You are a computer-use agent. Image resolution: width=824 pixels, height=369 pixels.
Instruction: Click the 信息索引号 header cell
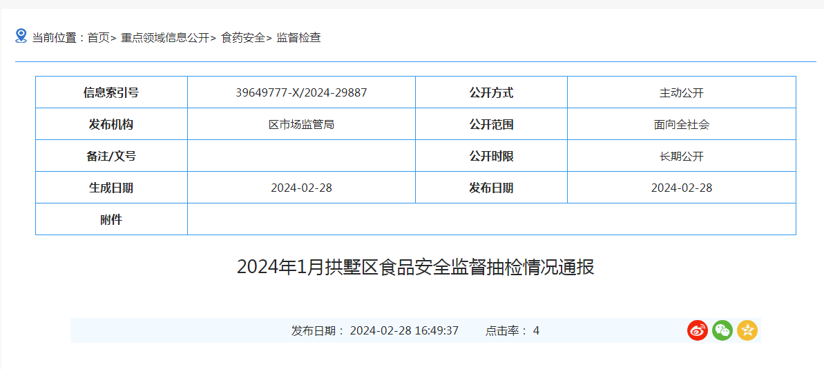coord(111,92)
